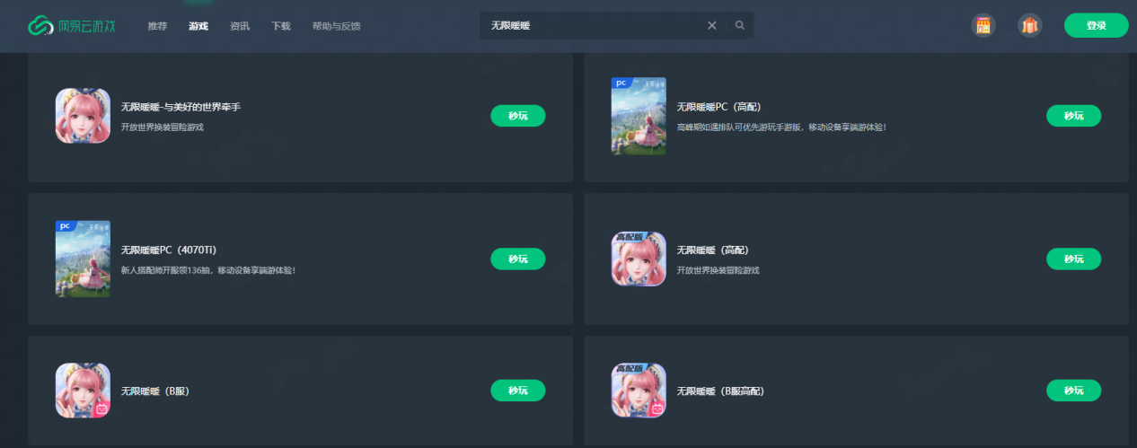
Task: Click 秒玩 for 无限暖暖PC（高配）
Action: pos(1073,116)
